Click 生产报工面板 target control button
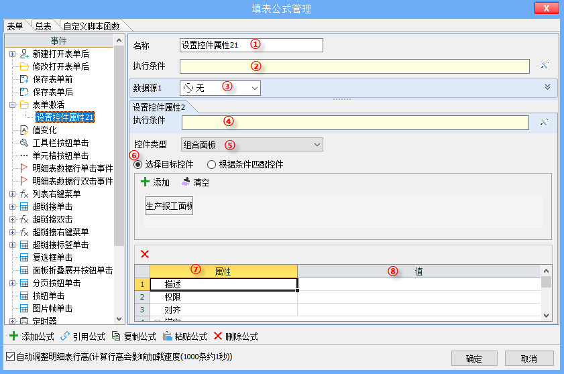Image resolution: width=564 pixels, height=374 pixels. point(169,206)
